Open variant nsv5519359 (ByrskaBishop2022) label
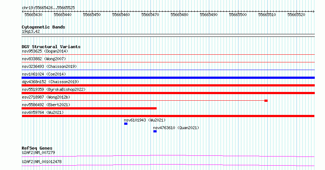The image size is (325, 170). pos(54,89)
